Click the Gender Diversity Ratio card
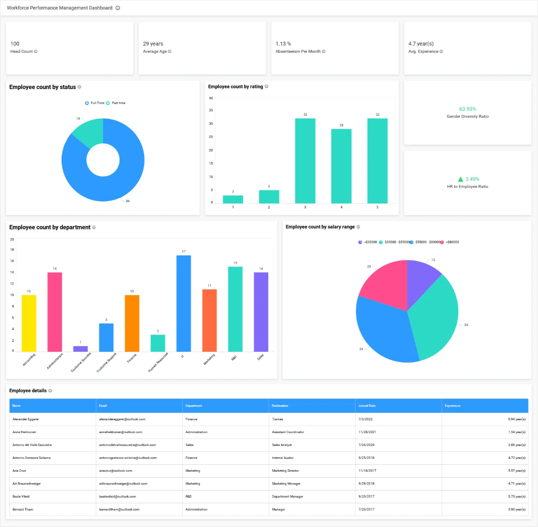 click(468, 113)
